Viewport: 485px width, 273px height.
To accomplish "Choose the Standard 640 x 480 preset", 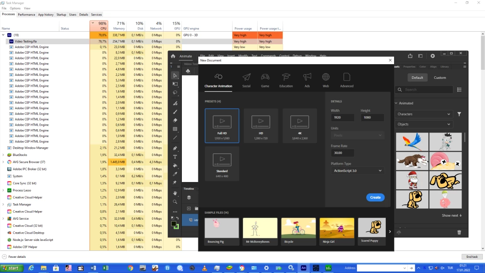I will pos(222,164).
